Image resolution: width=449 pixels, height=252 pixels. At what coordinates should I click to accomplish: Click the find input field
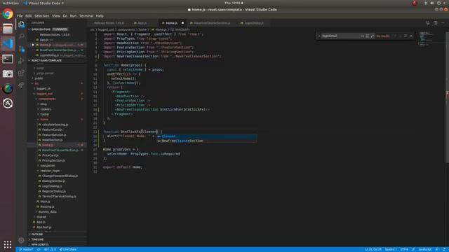click(340, 36)
